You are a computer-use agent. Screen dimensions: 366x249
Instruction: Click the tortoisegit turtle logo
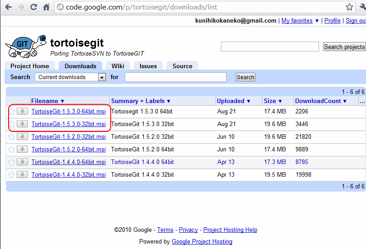pyautogui.click(x=26, y=47)
